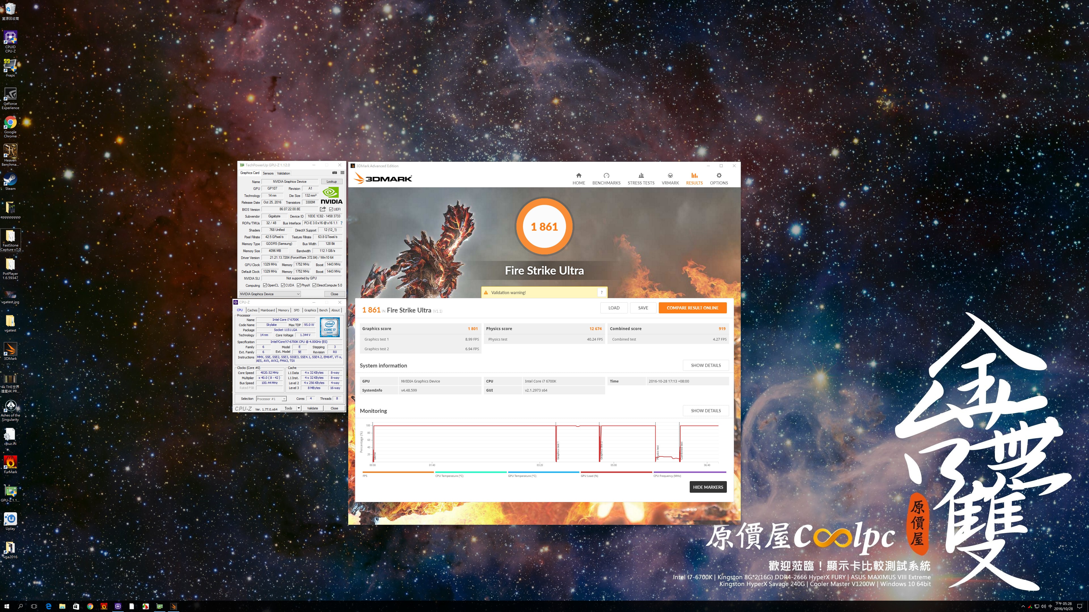Click the Close button in GPU-Z
The image size is (1089, 612).
coord(334,294)
